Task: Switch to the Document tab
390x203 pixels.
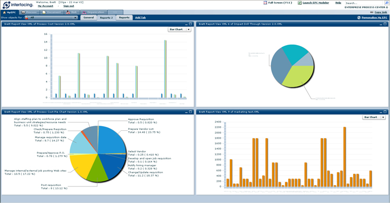Action: click(51, 12)
